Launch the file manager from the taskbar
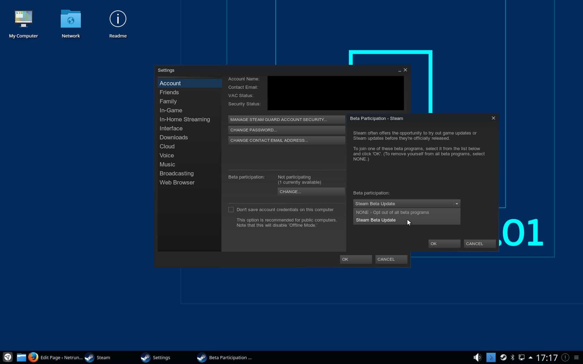583x364 pixels. [x=21, y=357]
